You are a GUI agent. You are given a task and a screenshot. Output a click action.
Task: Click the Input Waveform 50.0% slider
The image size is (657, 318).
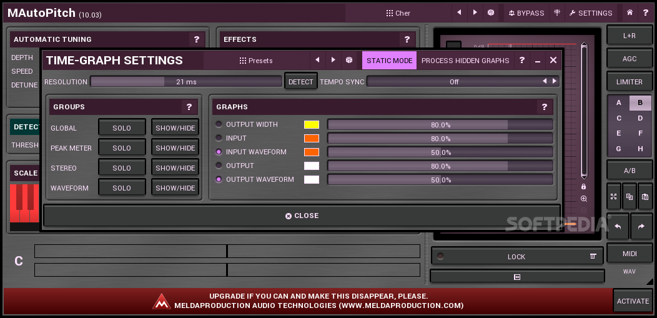440,152
